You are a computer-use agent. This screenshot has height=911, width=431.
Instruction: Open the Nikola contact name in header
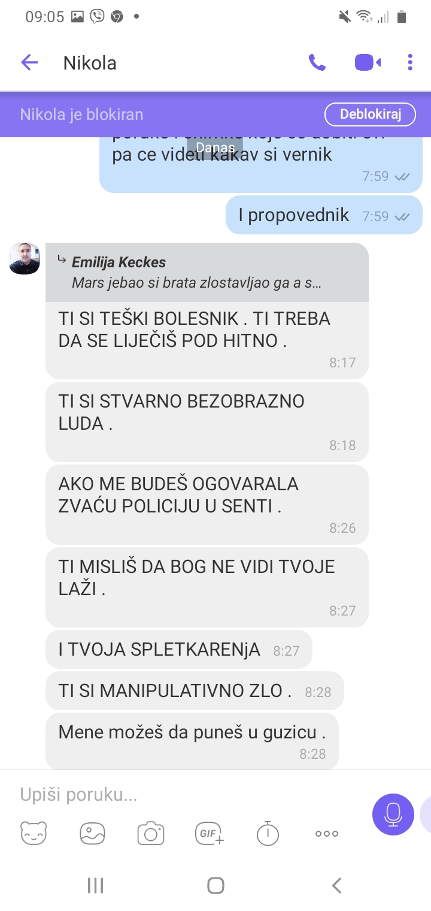[90, 63]
